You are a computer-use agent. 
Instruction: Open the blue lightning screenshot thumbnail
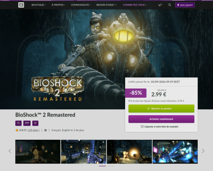pyautogui.click(x=175, y=152)
